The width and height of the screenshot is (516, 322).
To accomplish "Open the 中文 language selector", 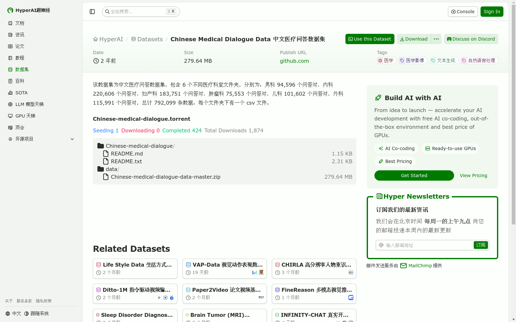I will (13, 314).
